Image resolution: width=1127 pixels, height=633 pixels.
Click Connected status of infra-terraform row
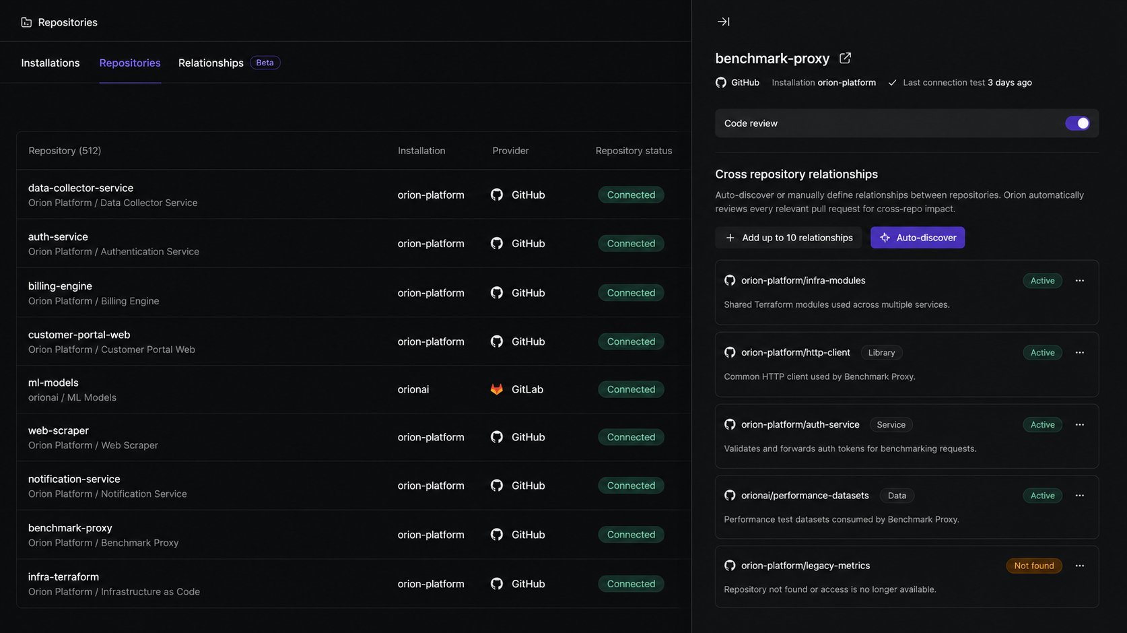click(631, 584)
